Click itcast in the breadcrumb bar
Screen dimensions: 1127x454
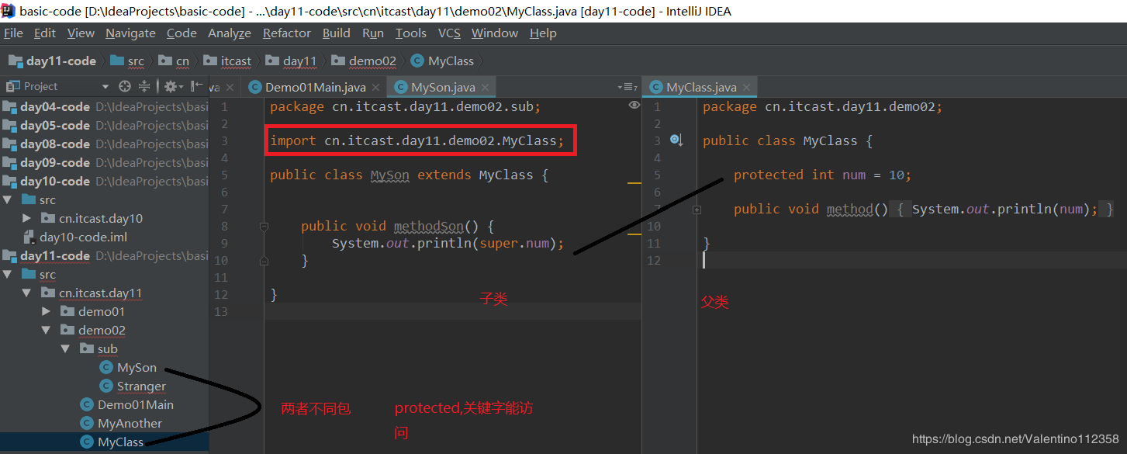pos(227,61)
